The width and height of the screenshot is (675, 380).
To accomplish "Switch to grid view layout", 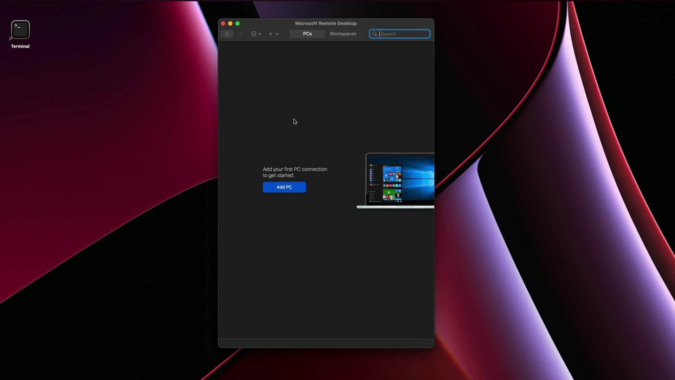I will click(x=227, y=34).
